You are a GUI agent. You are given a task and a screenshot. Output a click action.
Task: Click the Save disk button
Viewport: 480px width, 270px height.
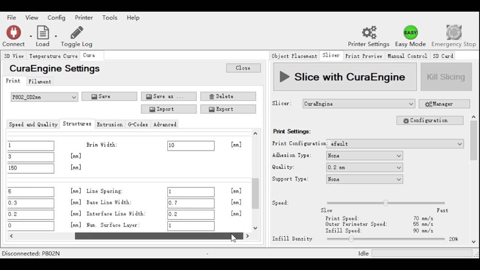[x=109, y=96]
